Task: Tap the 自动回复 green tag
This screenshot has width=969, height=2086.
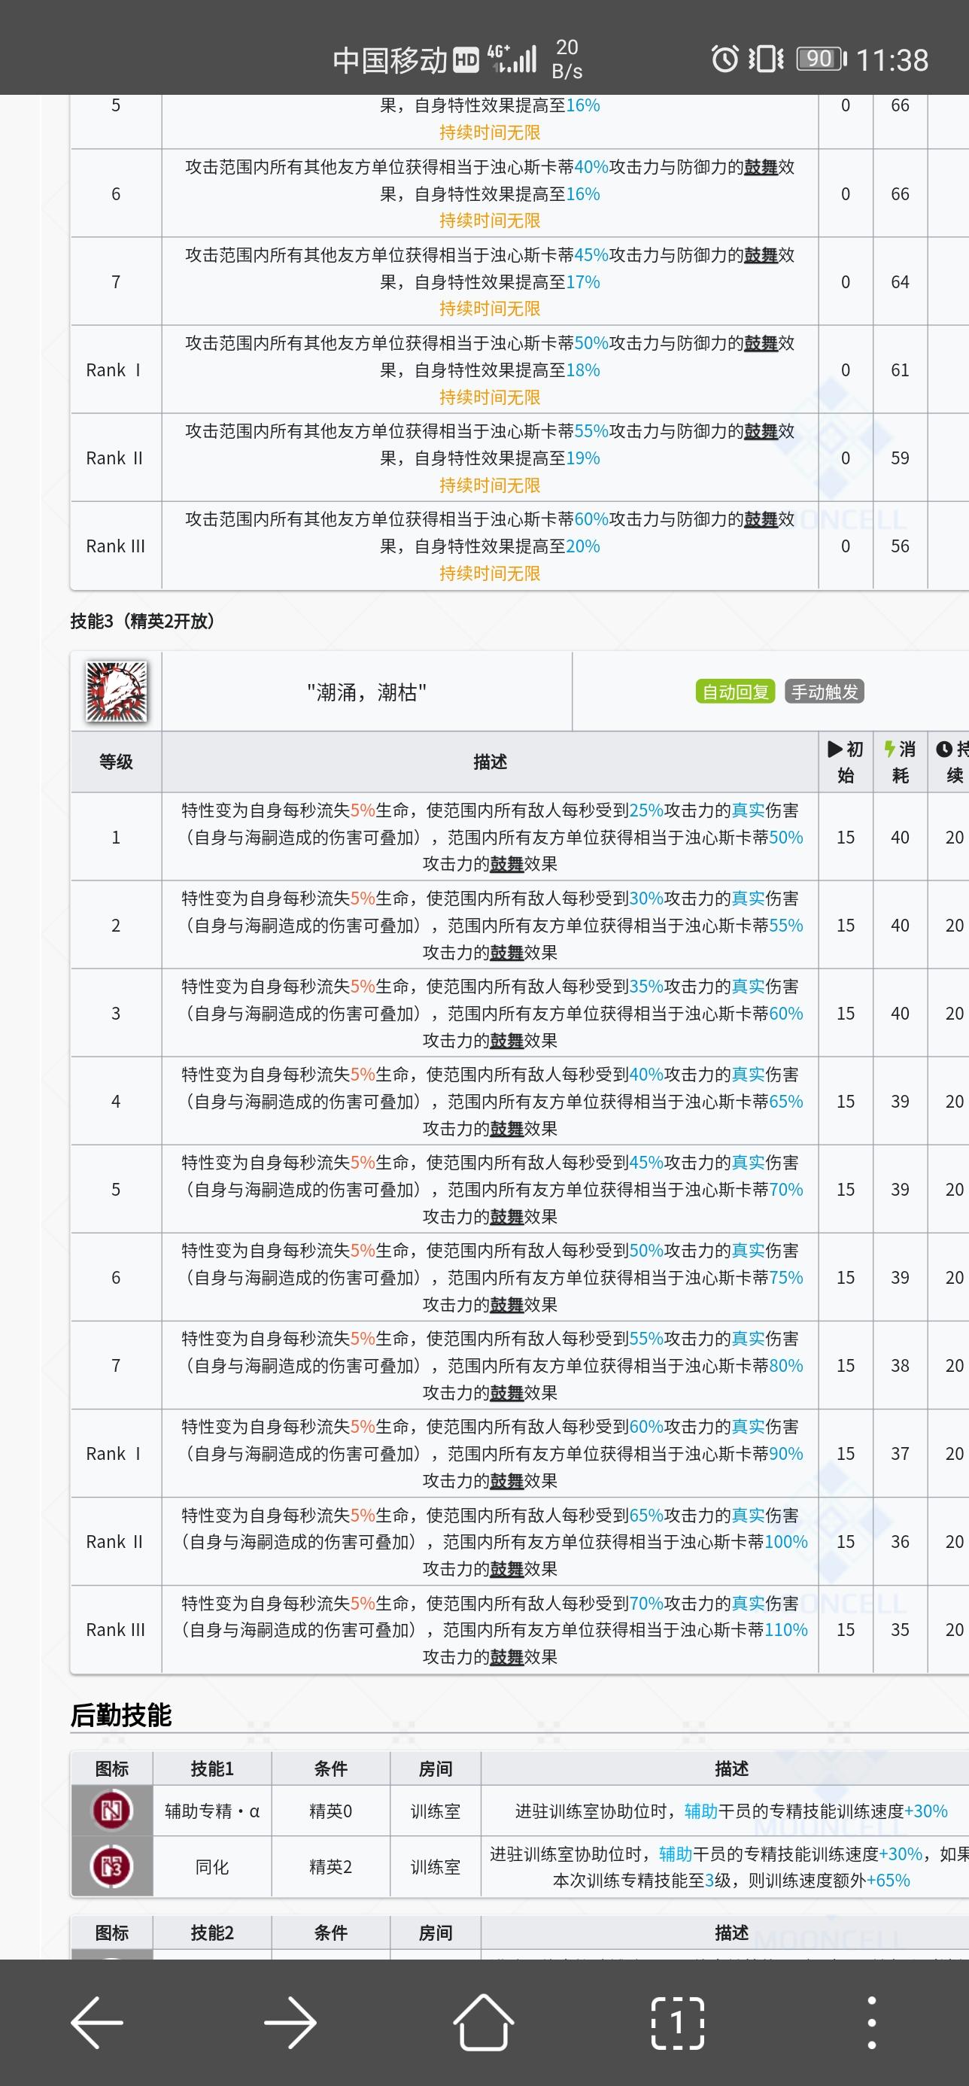Action: point(735,692)
